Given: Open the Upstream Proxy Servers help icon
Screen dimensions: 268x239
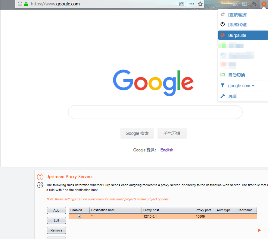Looking at the screenshot, I should click(40, 177).
